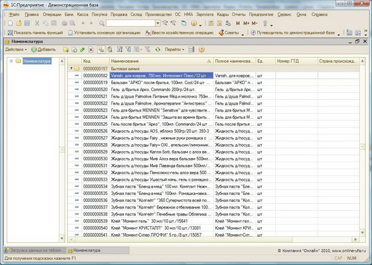Open the Операции menu
This screenshot has height=265, width=372.
(52, 14)
